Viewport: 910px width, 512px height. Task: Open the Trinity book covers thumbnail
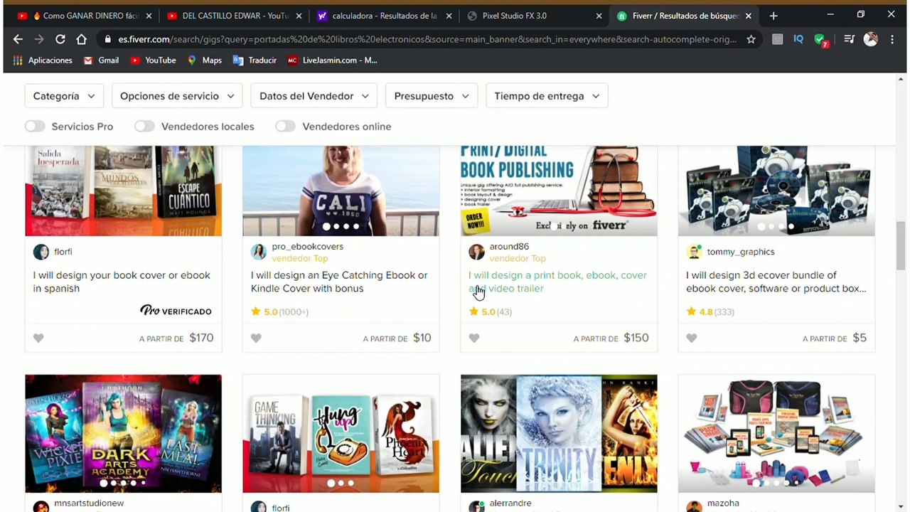point(559,434)
